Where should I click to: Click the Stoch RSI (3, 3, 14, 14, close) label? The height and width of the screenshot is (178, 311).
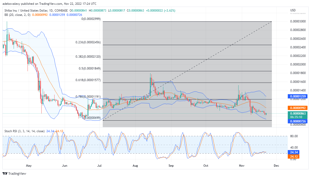click(24, 131)
